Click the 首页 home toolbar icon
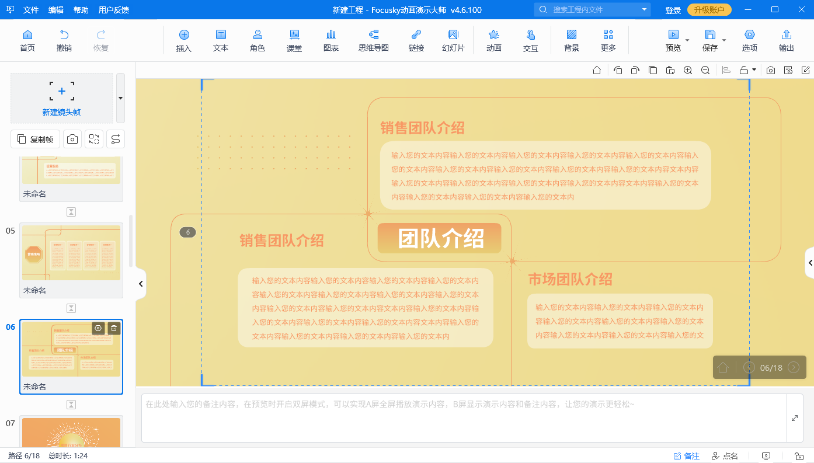 (x=27, y=40)
